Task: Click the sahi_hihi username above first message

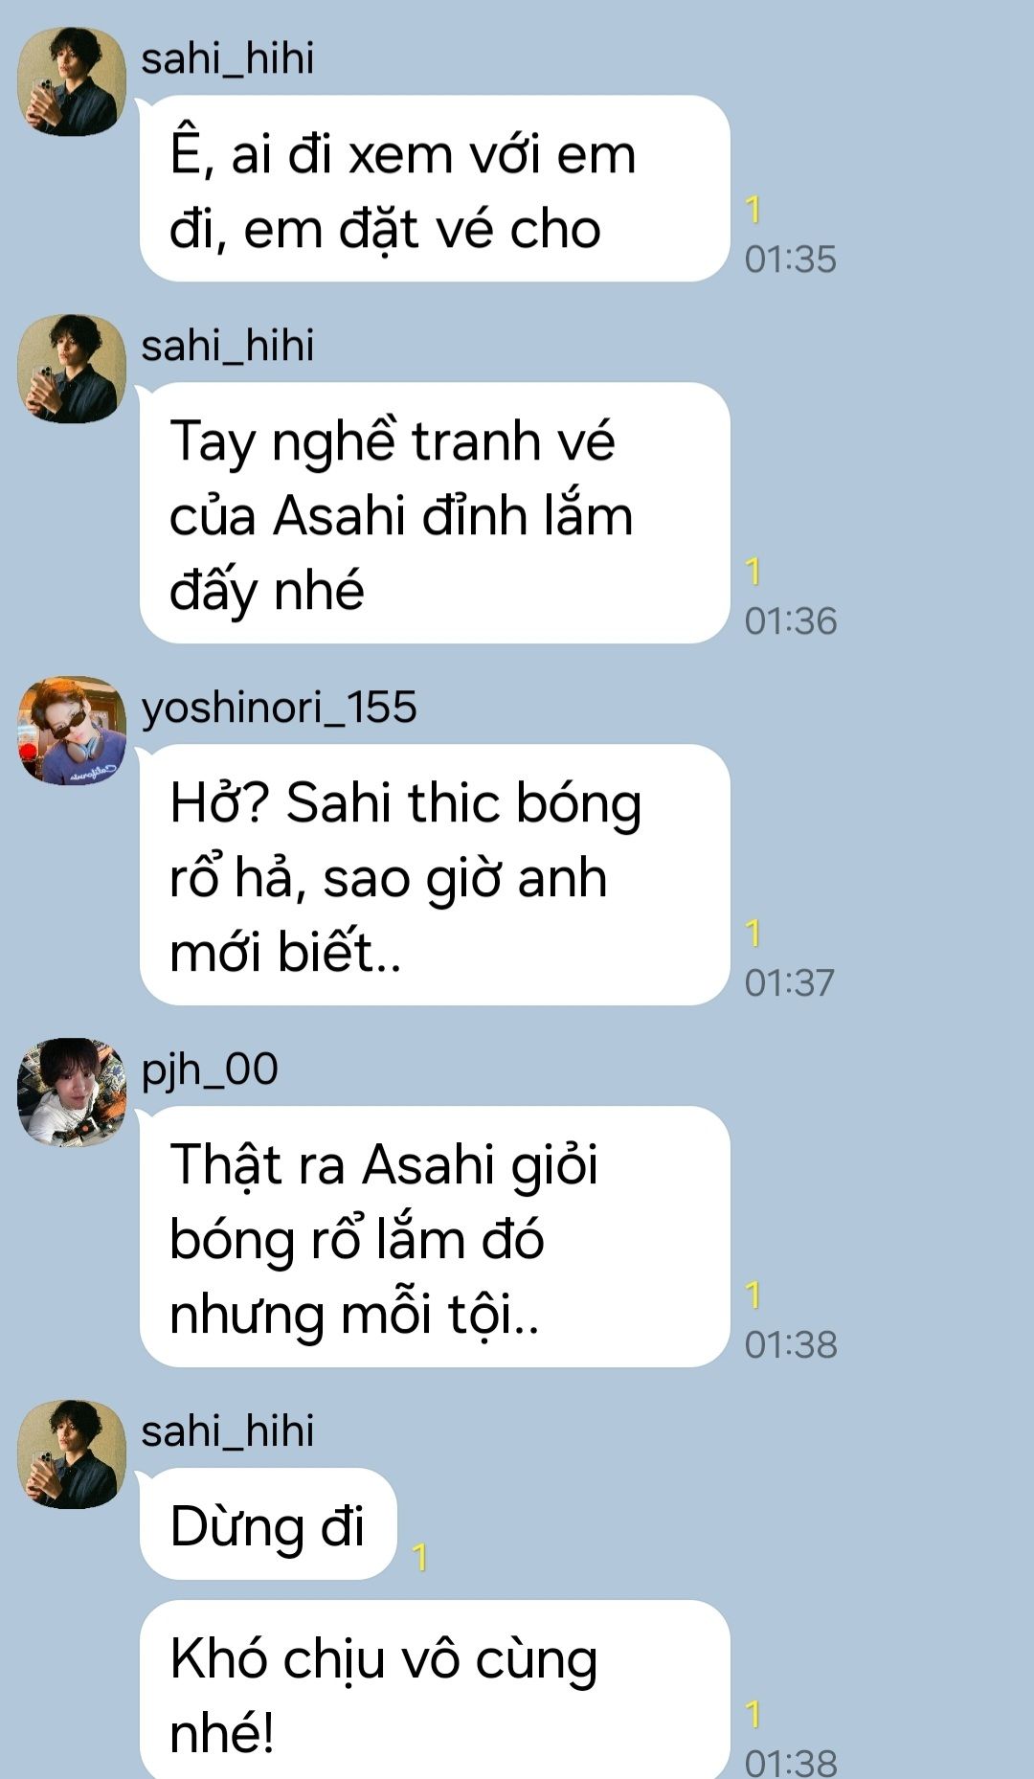Action: click(227, 58)
